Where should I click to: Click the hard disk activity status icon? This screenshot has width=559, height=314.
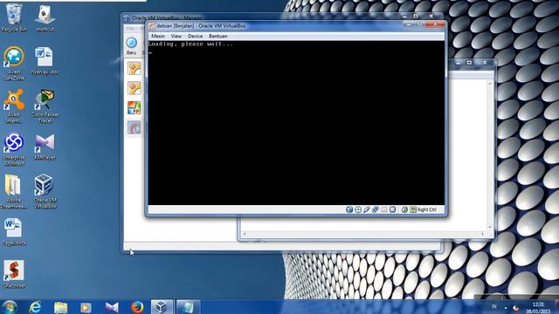tap(349, 209)
